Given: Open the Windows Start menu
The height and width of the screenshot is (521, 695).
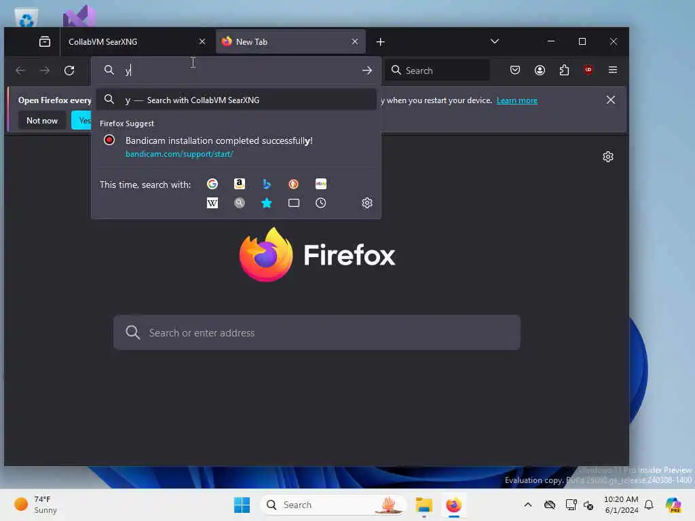Looking at the screenshot, I should pos(242,505).
